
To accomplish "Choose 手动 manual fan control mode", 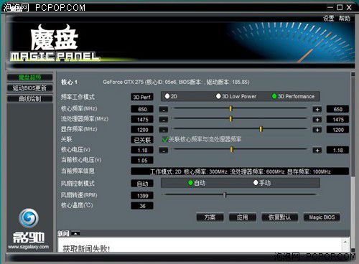I will point(256,183).
